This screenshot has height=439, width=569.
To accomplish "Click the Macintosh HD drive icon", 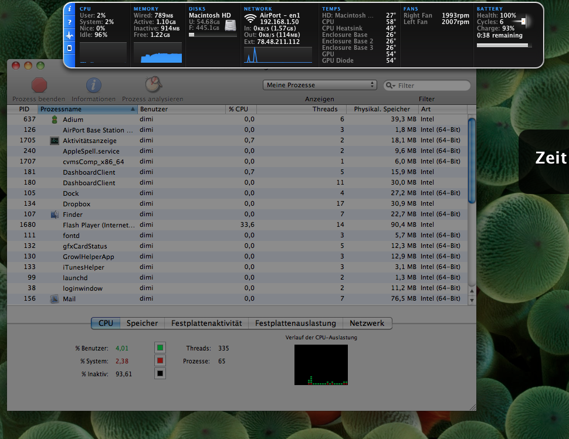I will point(231,25).
